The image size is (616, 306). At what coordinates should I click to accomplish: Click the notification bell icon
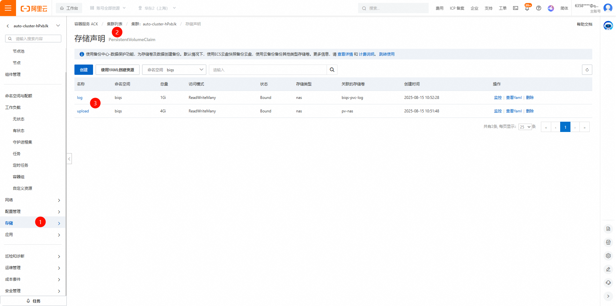(x=527, y=8)
